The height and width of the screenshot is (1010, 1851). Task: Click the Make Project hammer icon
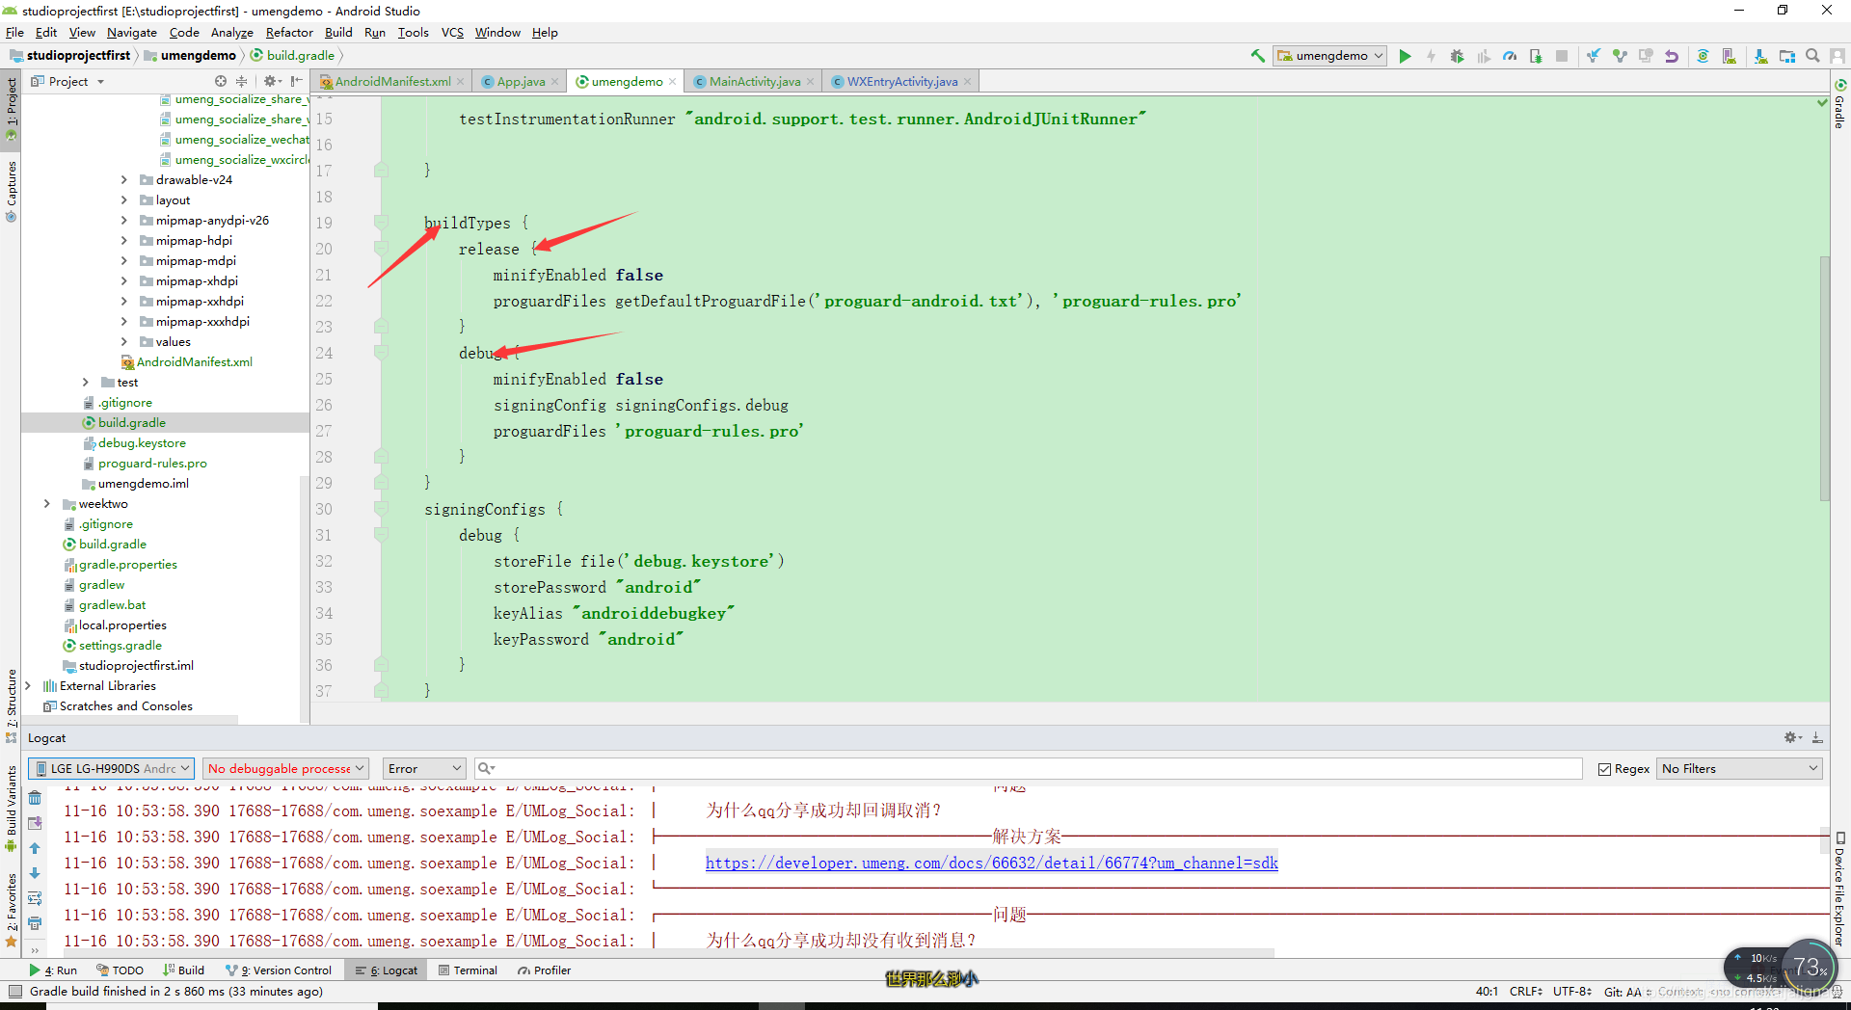click(1257, 56)
